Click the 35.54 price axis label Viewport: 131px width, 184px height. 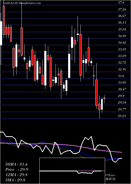coord(122,29)
